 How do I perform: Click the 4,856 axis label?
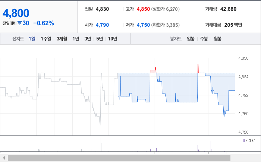point(243,58)
